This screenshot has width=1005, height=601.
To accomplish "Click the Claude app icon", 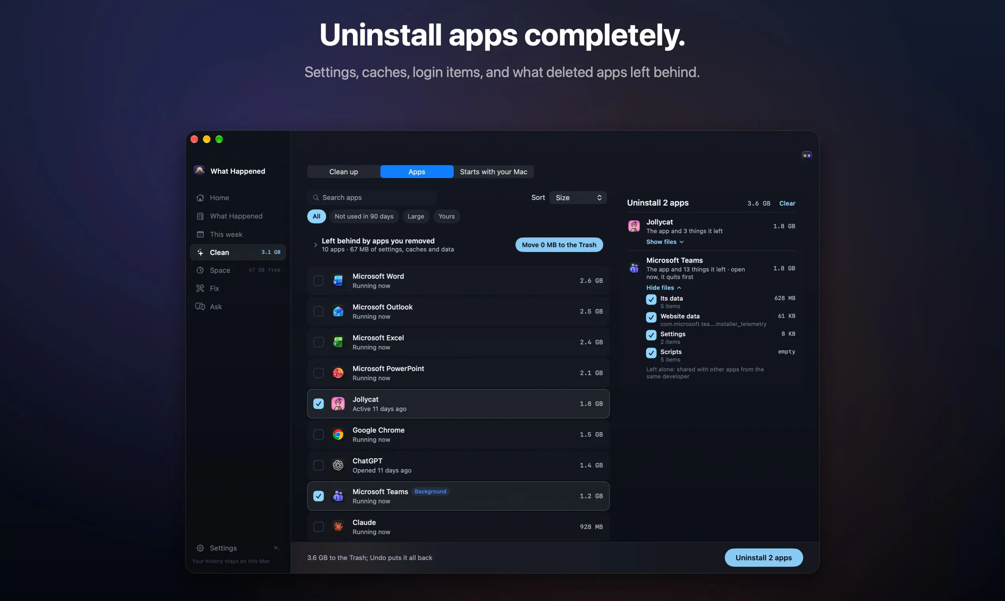I will coord(338,527).
